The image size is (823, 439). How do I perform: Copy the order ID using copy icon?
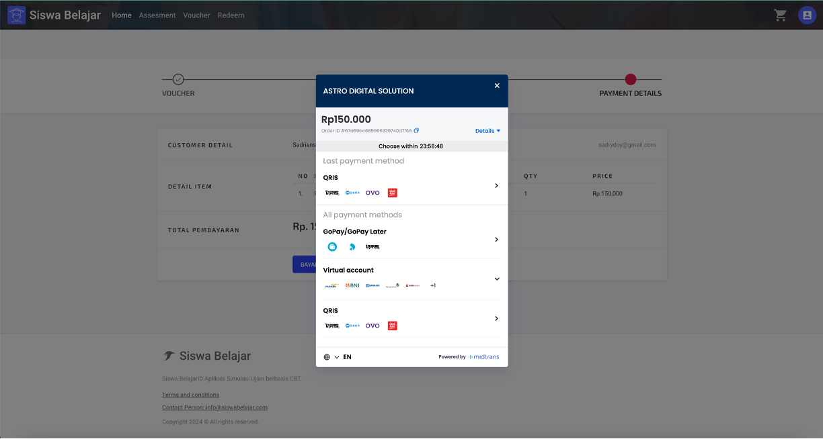point(416,131)
